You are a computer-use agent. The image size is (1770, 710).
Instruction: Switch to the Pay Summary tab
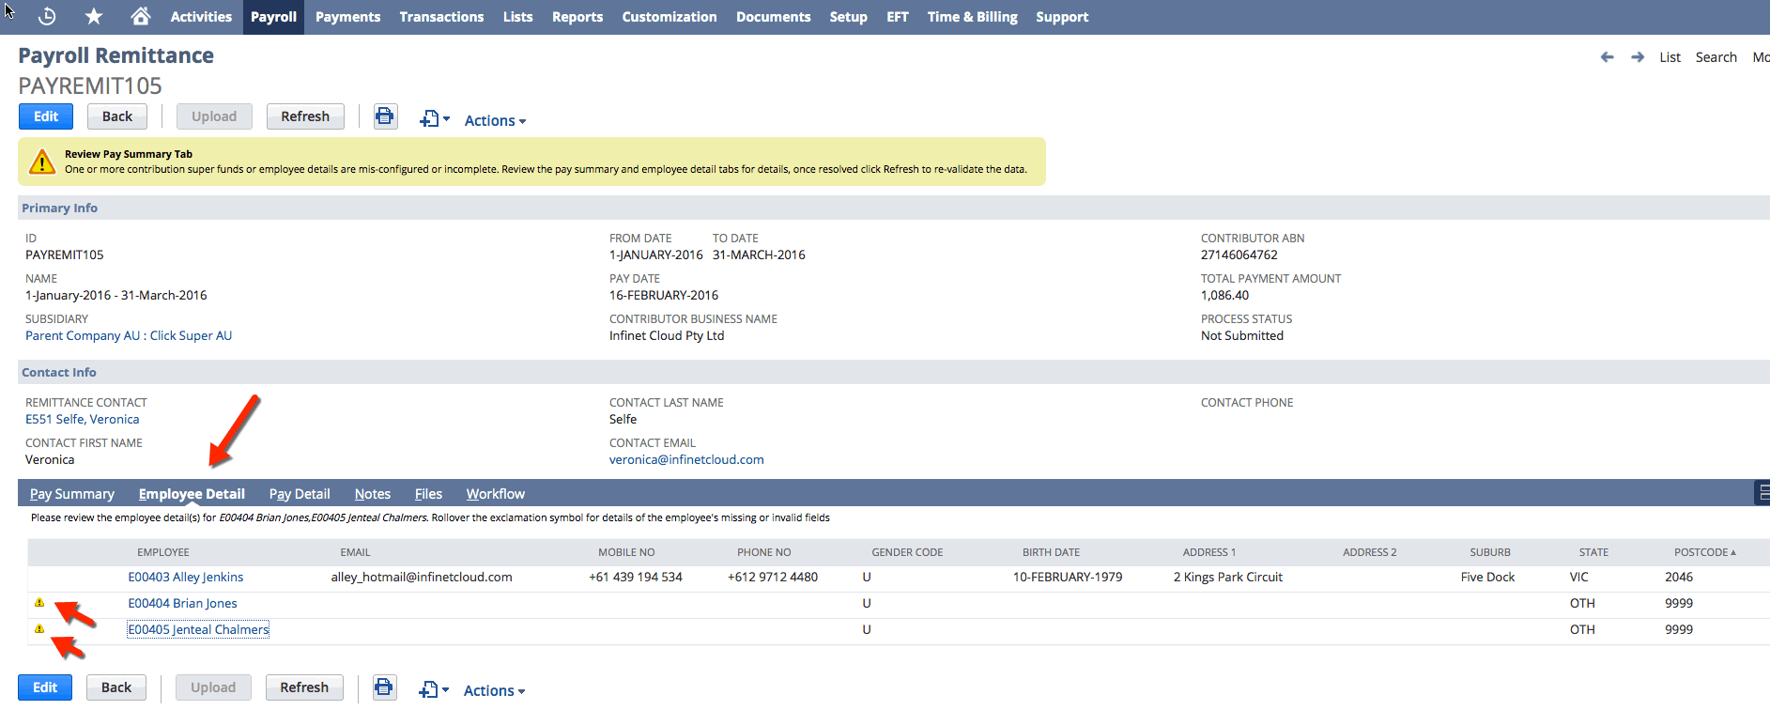[x=72, y=494]
